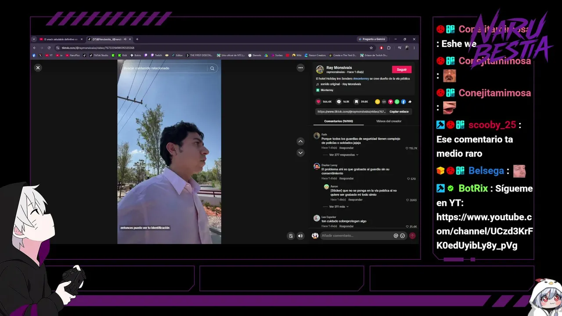
Task: Click Ray Monsivais profile avatar
Action: pyautogui.click(x=320, y=69)
